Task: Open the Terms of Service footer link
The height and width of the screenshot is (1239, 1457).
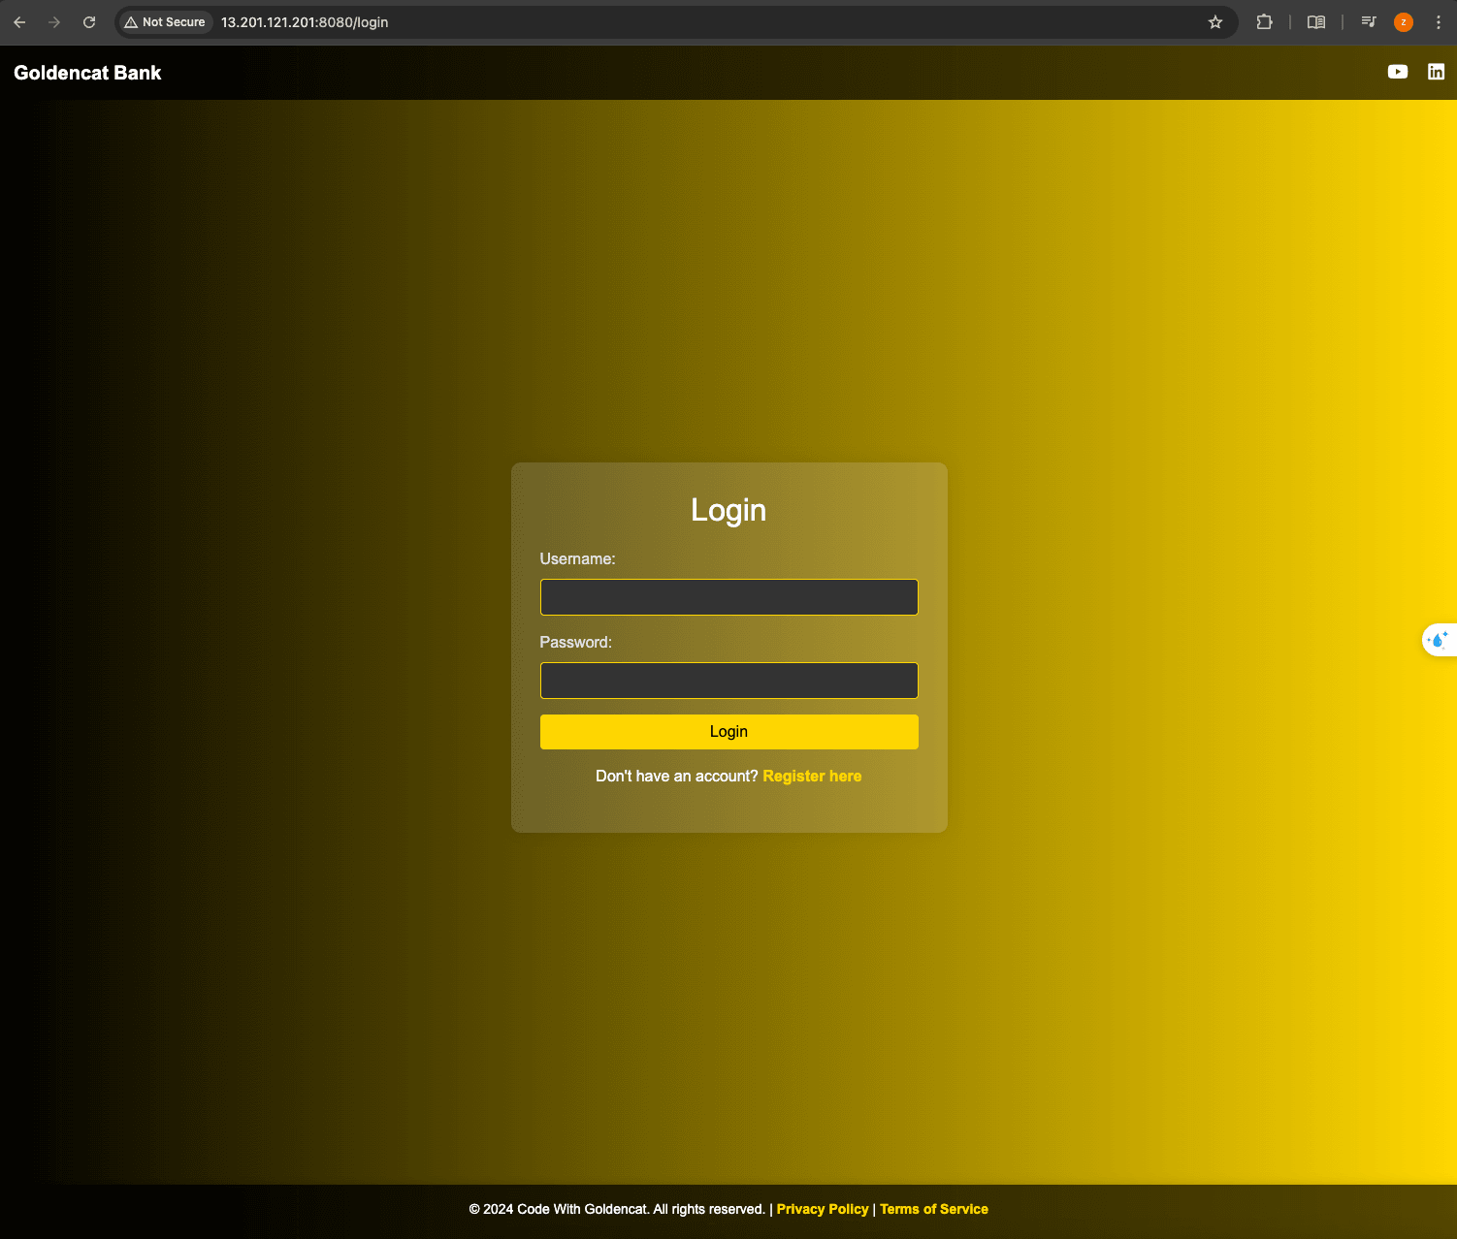Action: (933, 1209)
